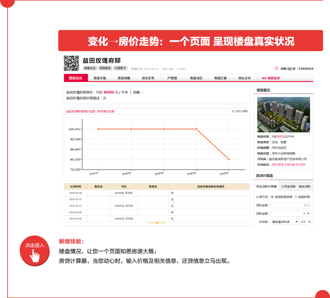Click the 团购QQ群 number 52646644
This screenshot has height=298, width=330.
[x=306, y=69]
